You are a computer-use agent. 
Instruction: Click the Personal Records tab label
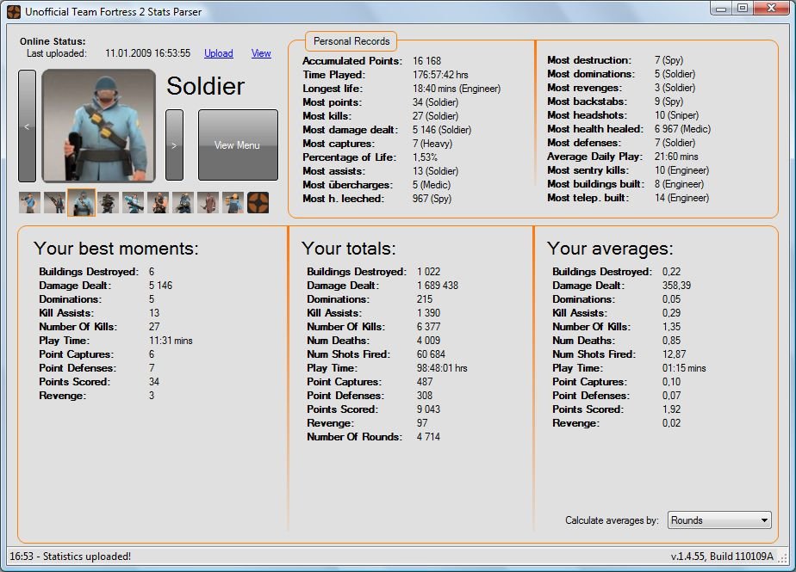click(351, 41)
